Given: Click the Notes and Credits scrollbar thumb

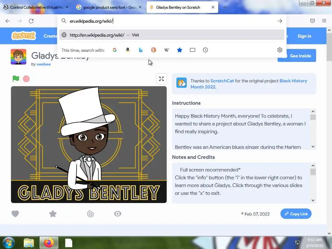Looking at the screenshot, I should tap(313, 172).
